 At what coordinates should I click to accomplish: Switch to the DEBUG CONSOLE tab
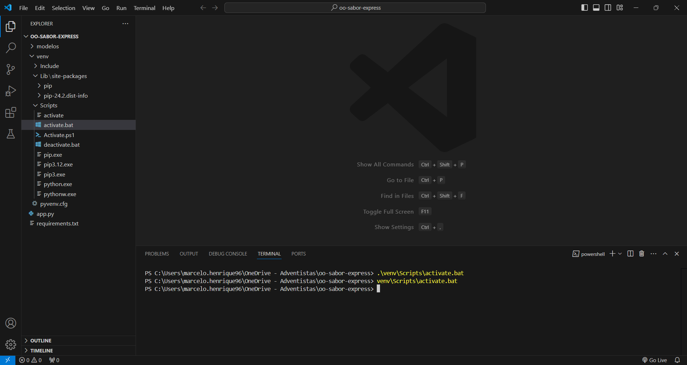click(228, 254)
